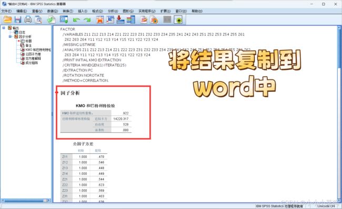Click the degrees of freedom value 528
The height and width of the screenshot is (209, 342).
pyautogui.click(x=126, y=124)
